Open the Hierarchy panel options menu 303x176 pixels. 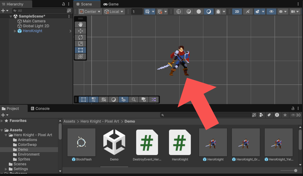(69, 4)
